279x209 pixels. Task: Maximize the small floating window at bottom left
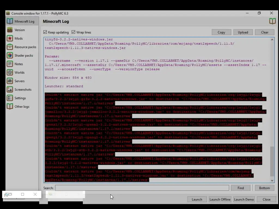pos(23,194)
